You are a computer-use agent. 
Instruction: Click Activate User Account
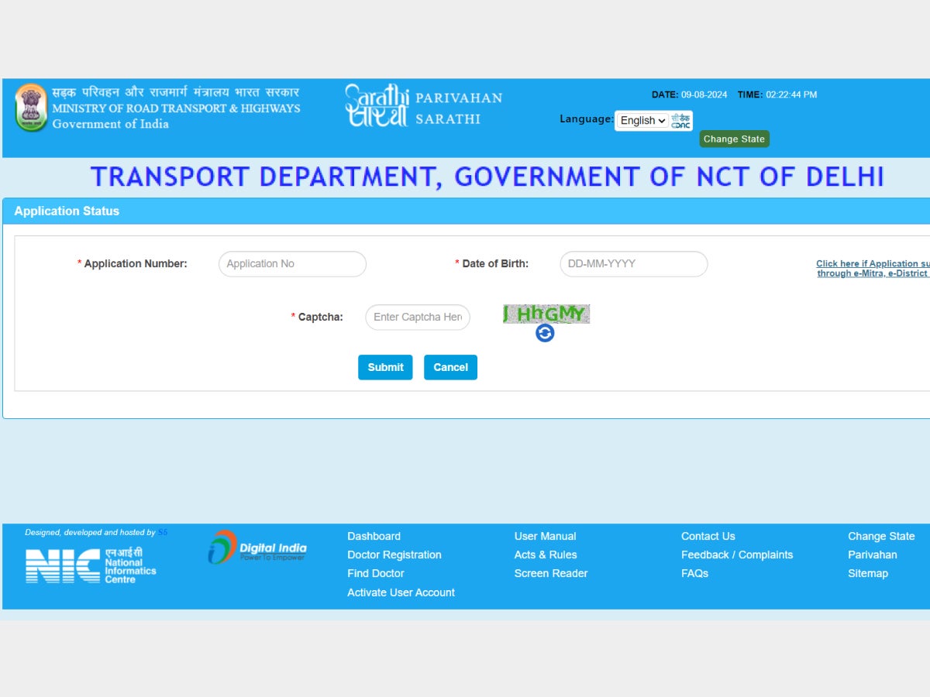tap(401, 592)
